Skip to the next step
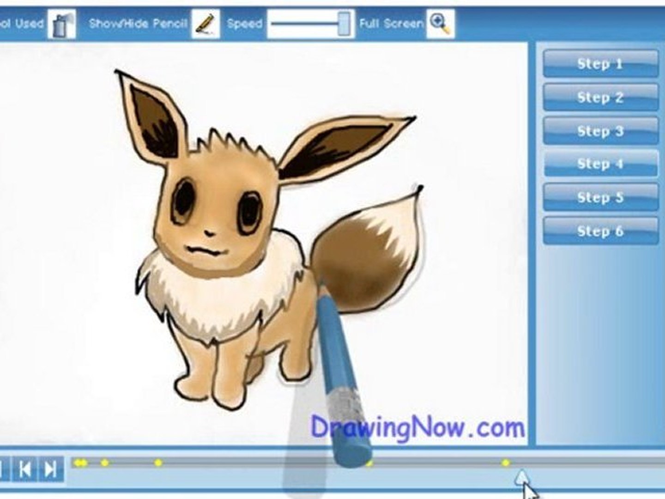This screenshot has height=499, width=665. [51, 469]
